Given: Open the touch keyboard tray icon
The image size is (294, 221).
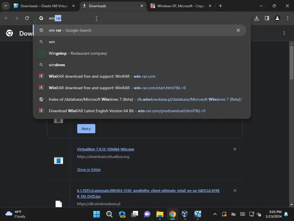Looking at the screenshot, I should (242, 214).
